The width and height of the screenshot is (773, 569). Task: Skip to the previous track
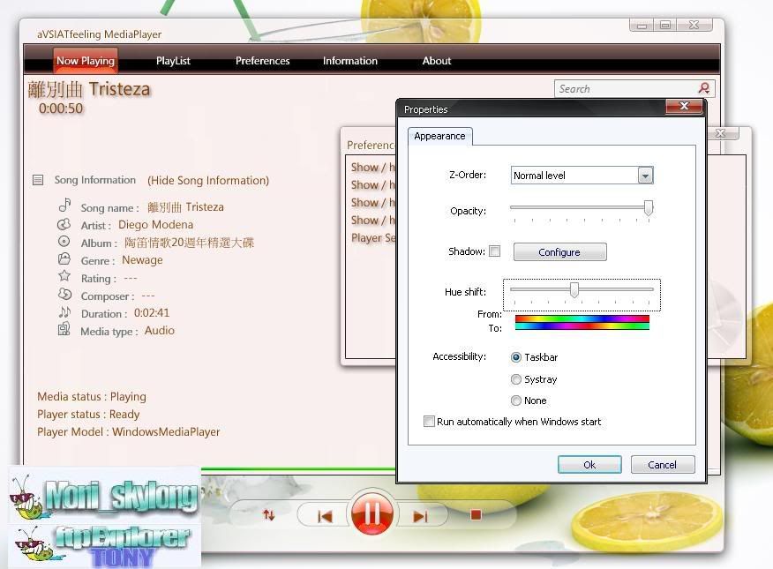click(325, 516)
